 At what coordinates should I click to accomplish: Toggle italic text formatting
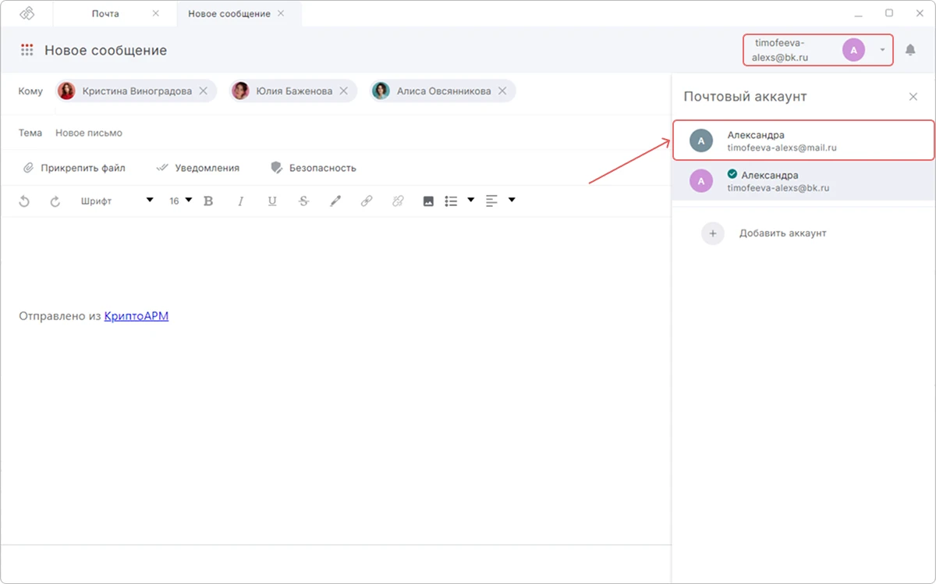pos(240,201)
